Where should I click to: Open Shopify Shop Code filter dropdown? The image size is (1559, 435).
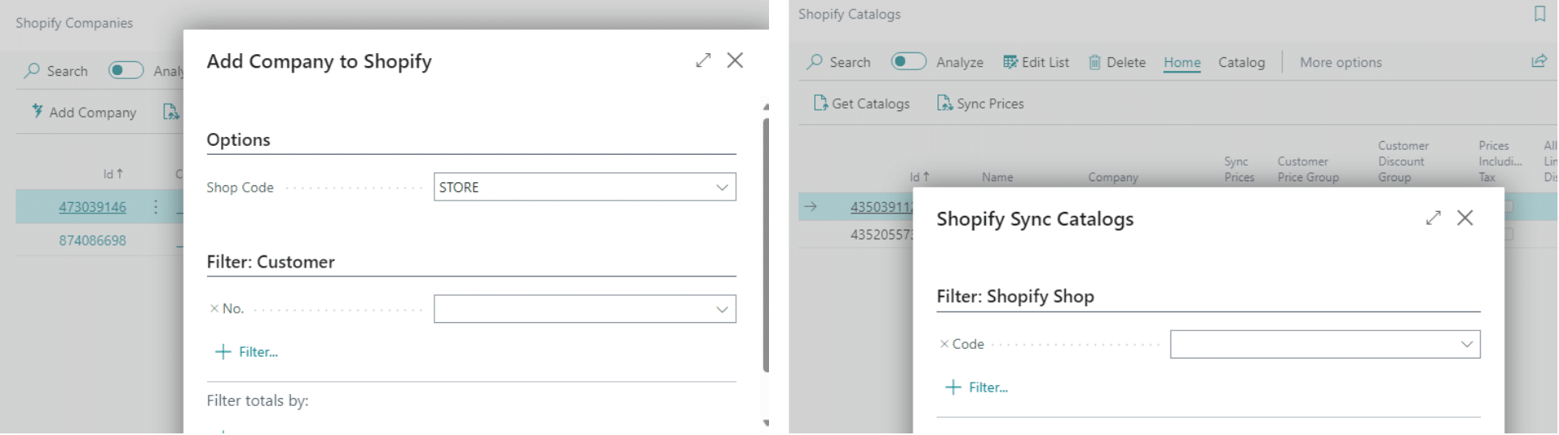pyautogui.click(x=1466, y=345)
